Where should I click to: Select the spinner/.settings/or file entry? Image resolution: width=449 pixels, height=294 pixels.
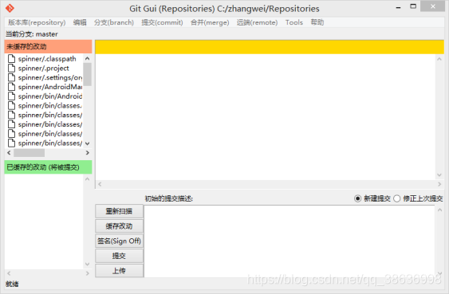click(x=50, y=77)
